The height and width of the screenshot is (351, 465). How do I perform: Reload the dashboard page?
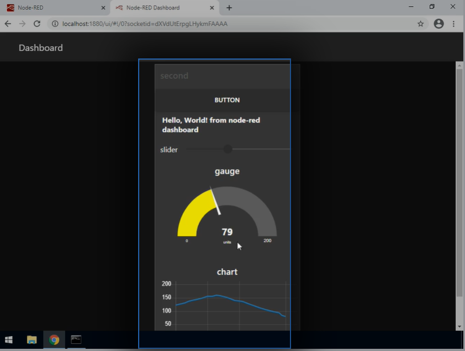point(37,24)
